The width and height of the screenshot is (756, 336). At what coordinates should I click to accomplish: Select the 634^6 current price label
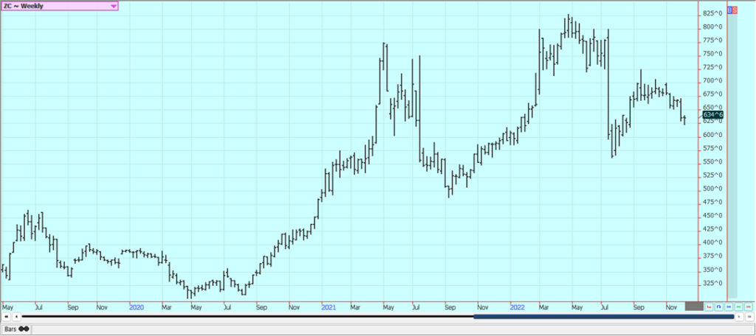pos(712,114)
